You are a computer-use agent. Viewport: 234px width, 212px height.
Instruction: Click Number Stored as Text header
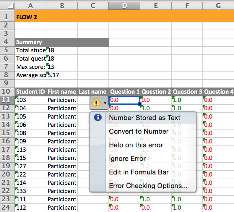point(144,118)
